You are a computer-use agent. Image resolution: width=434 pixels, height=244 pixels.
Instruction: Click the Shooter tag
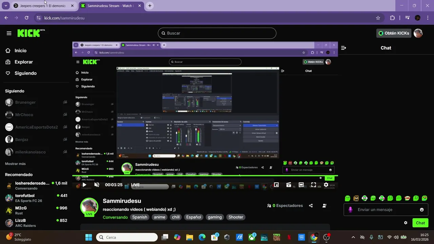[236, 217]
